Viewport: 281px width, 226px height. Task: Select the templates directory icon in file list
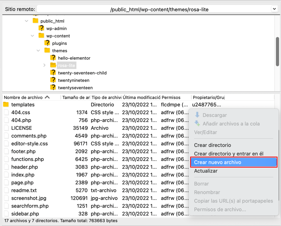(6, 104)
